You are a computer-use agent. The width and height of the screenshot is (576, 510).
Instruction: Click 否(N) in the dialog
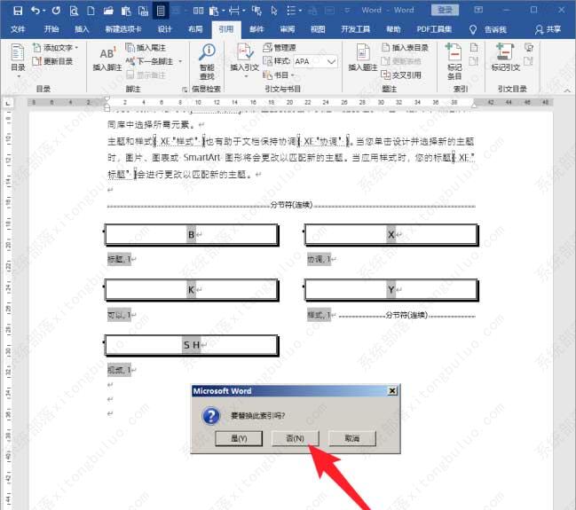click(x=294, y=438)
